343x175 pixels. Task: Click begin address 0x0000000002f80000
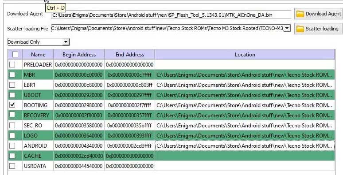point(79,115)
